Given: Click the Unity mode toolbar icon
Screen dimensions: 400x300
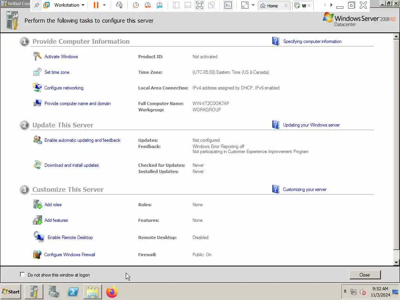Looking at the screenshot, I should (x=211, y=5).
